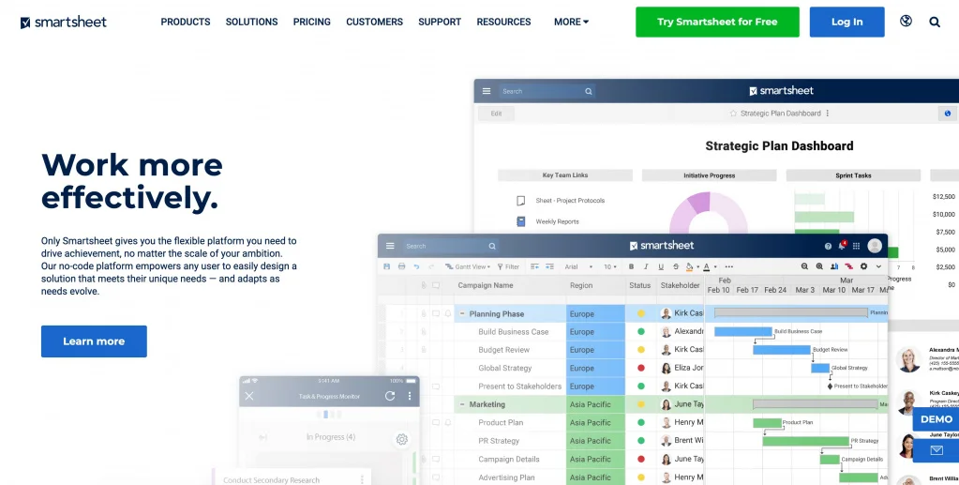The image size is (959, 485).
Task: Click the DEMO button
Action: pos(937,419)
